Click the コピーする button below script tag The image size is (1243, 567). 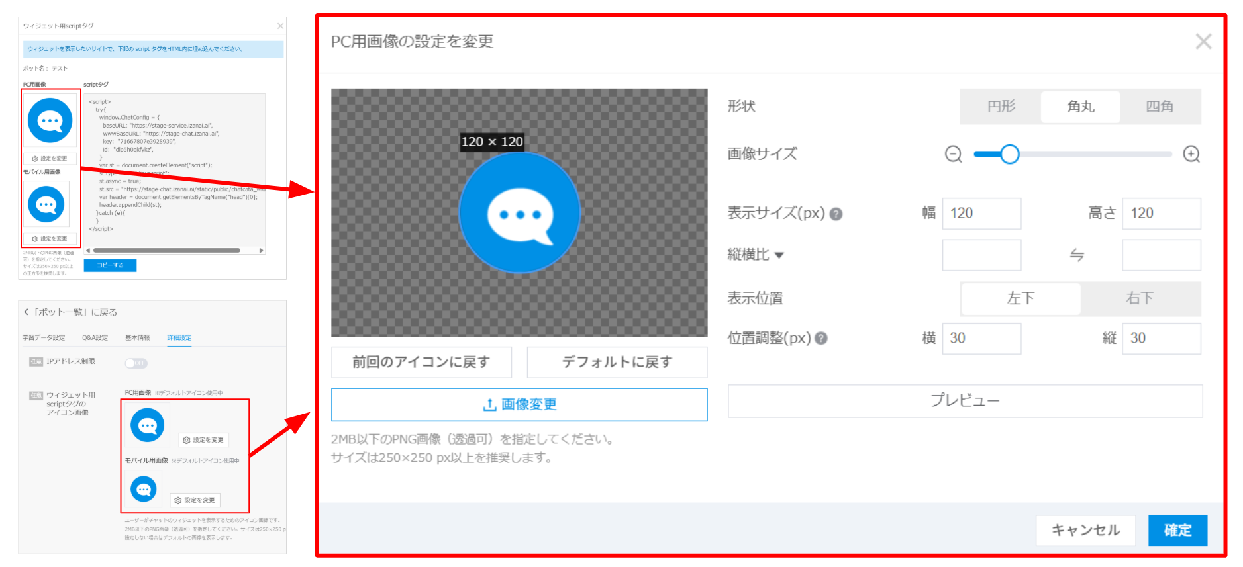tap(110, 265)
